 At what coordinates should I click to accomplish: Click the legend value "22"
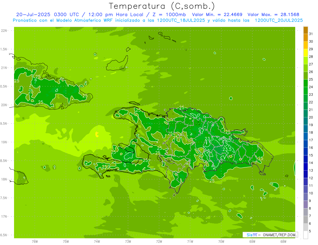(311, 102)
